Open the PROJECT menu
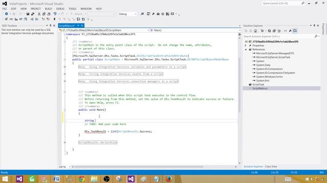The image size is (327, 183). pos(36,9)
